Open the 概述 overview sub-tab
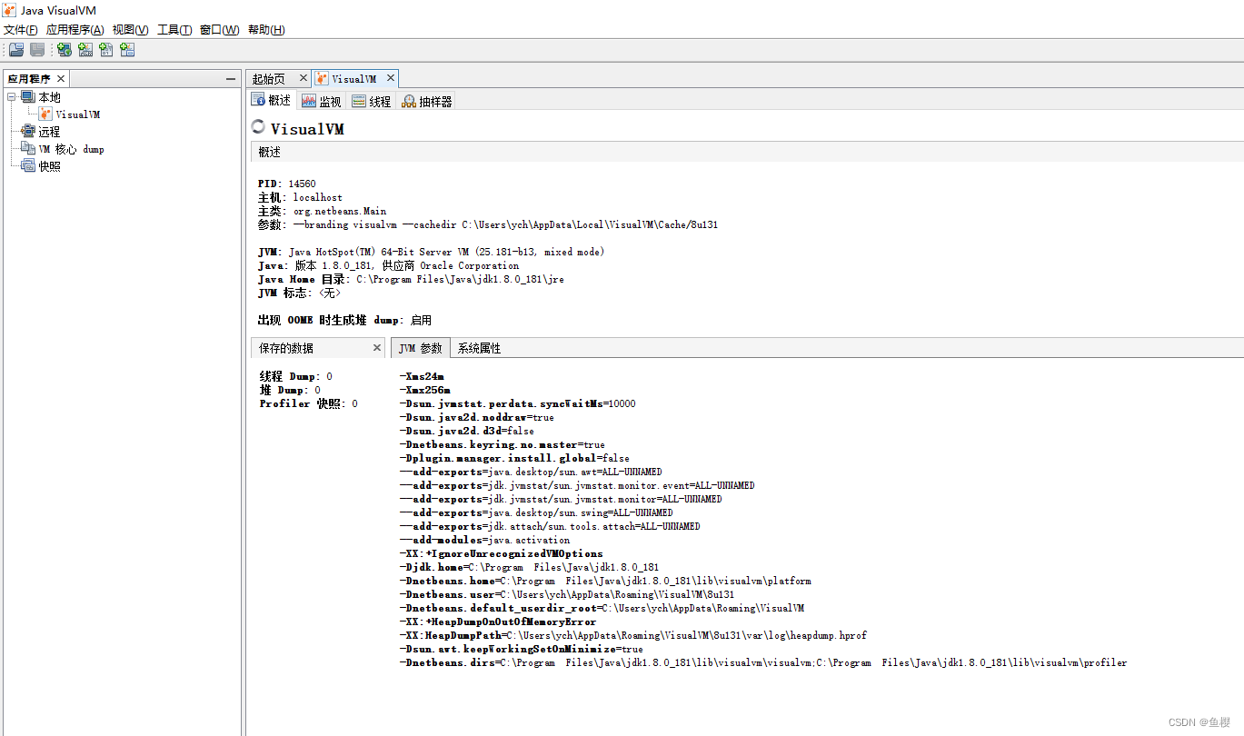This screenshot has width=1244, height=736. tap(272, 101)
